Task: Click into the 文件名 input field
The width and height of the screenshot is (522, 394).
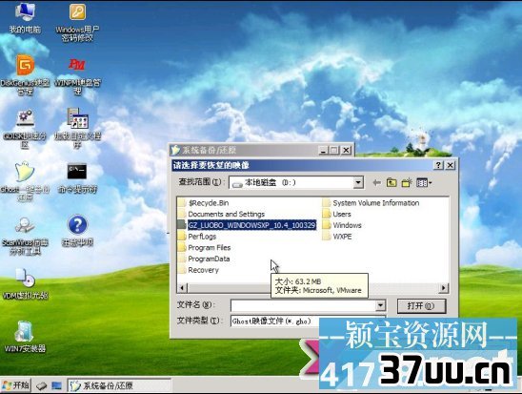Action: (304, 305)
